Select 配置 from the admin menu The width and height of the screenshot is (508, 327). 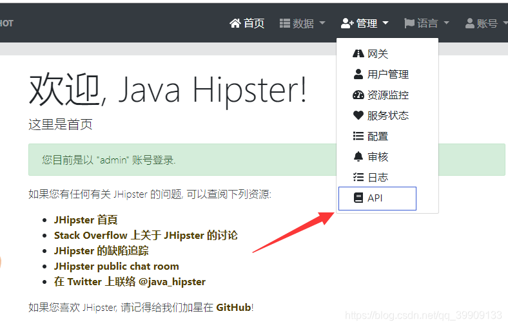coord(387,136)
